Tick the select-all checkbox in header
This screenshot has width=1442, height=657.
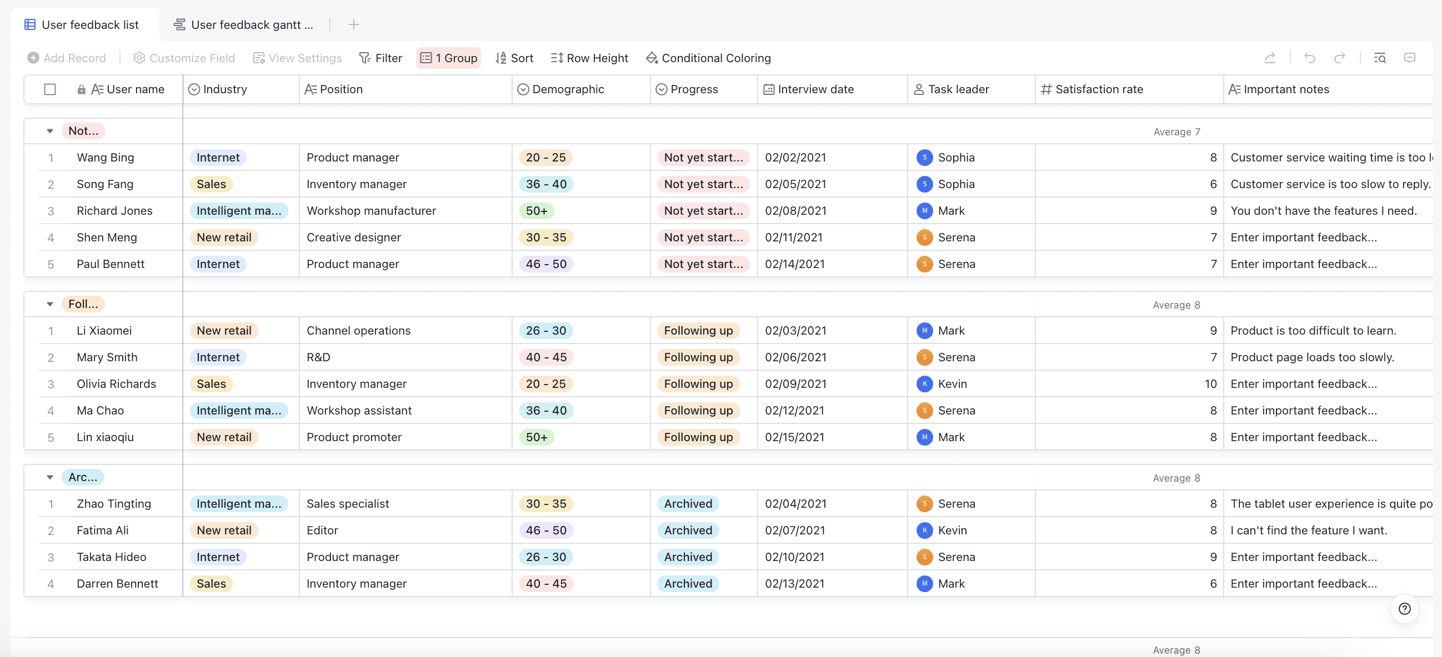click(x=50, y=89)
